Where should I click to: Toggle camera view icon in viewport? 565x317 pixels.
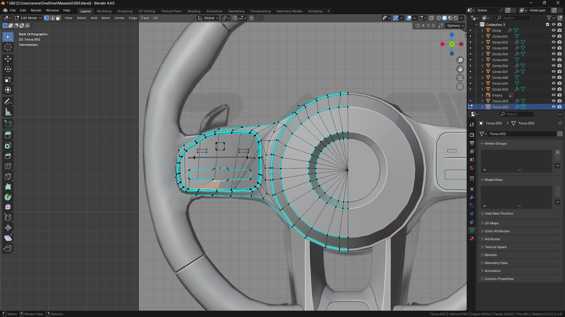click(460, 78)
